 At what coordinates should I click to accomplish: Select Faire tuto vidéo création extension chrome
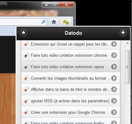point(71,55)
